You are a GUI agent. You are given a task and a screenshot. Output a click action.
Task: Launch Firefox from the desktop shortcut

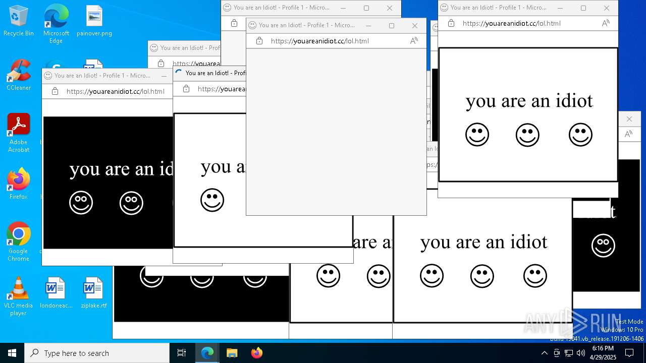coord(19,184)
